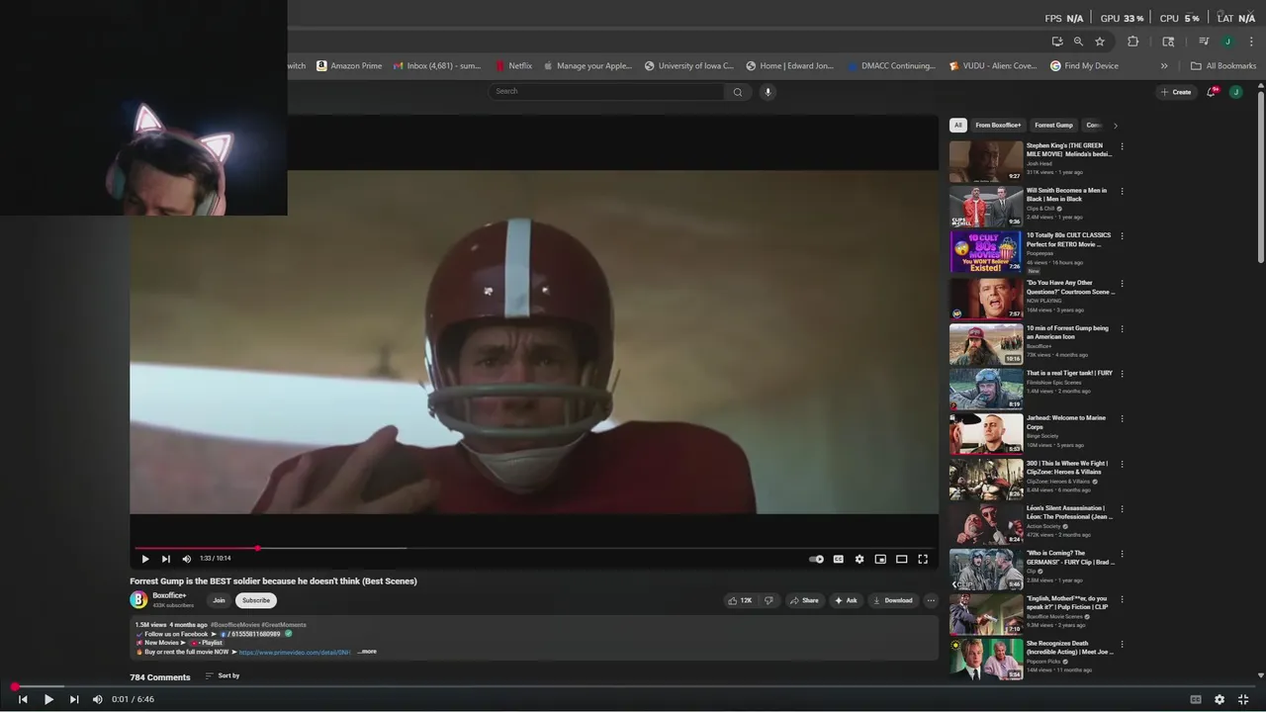Open Sort by comments dropdown
Viewport: 1266px width, 712px height.
pos(223,675)
